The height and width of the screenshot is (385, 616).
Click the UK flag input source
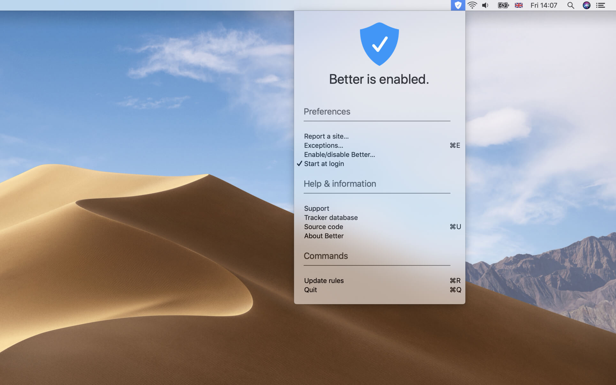(519, 5)
